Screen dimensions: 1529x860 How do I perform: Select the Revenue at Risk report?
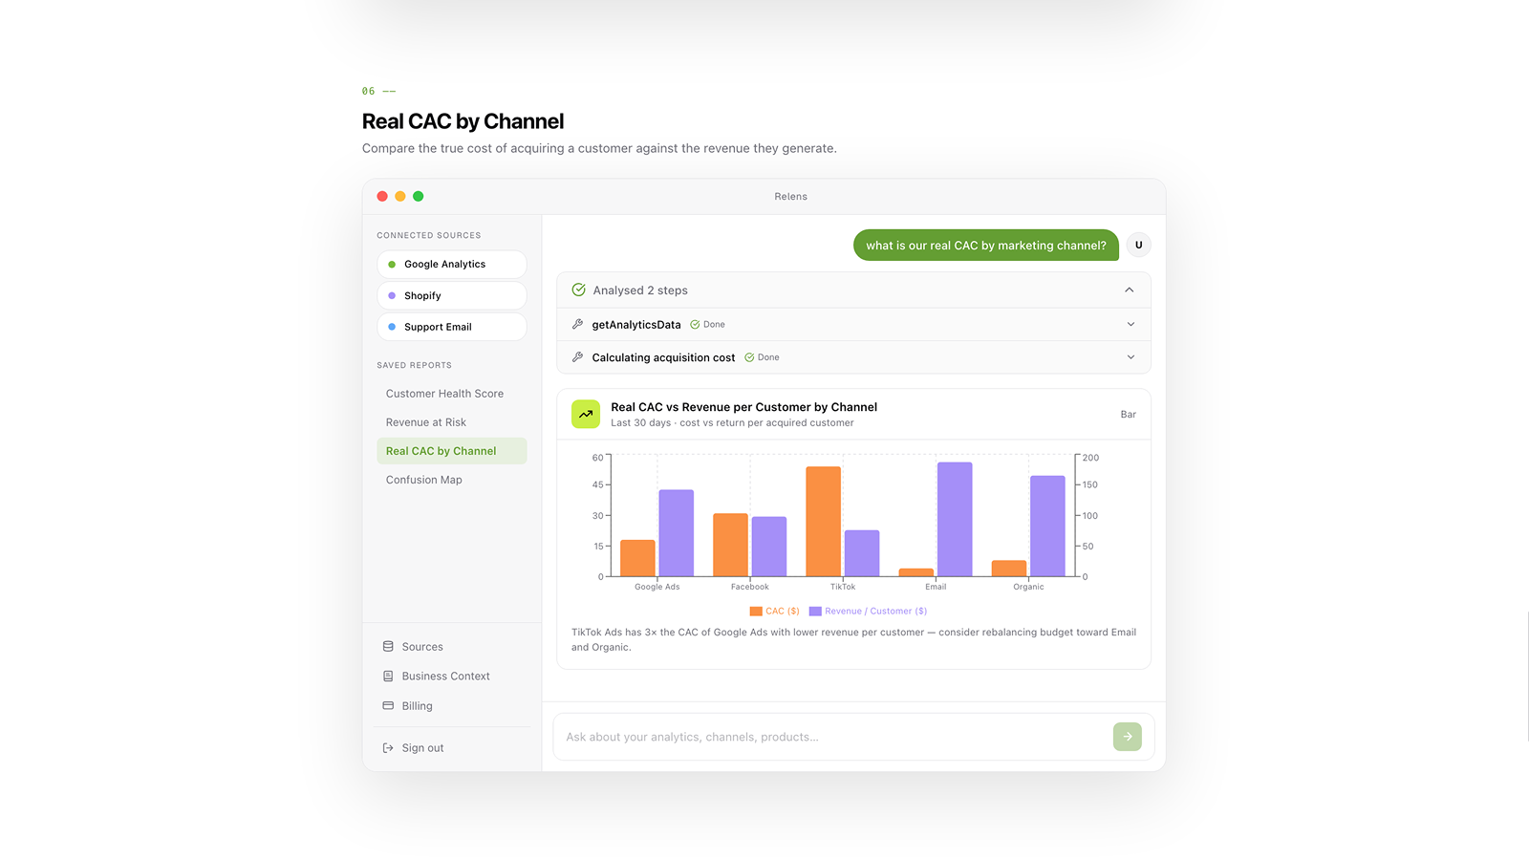[x=426, y=422]
